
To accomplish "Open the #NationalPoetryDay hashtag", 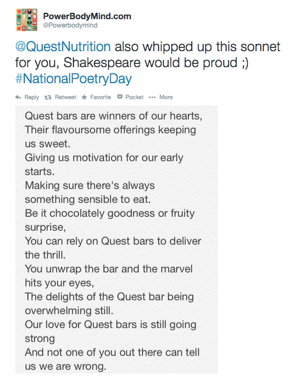I will point(73,79).
